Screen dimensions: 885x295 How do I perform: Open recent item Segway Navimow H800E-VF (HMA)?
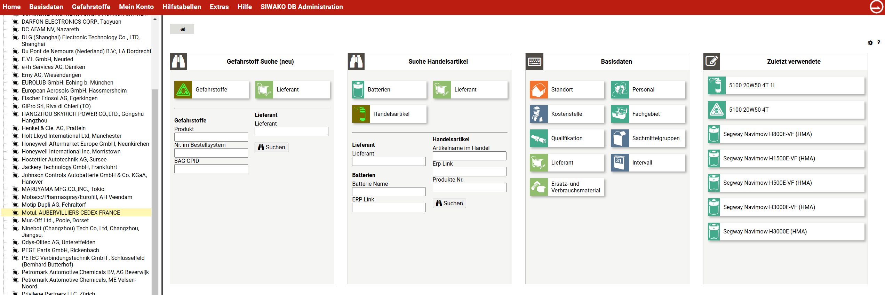(767, 134)
